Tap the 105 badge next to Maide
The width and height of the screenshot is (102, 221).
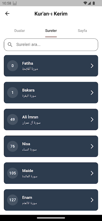click(12, 173)
